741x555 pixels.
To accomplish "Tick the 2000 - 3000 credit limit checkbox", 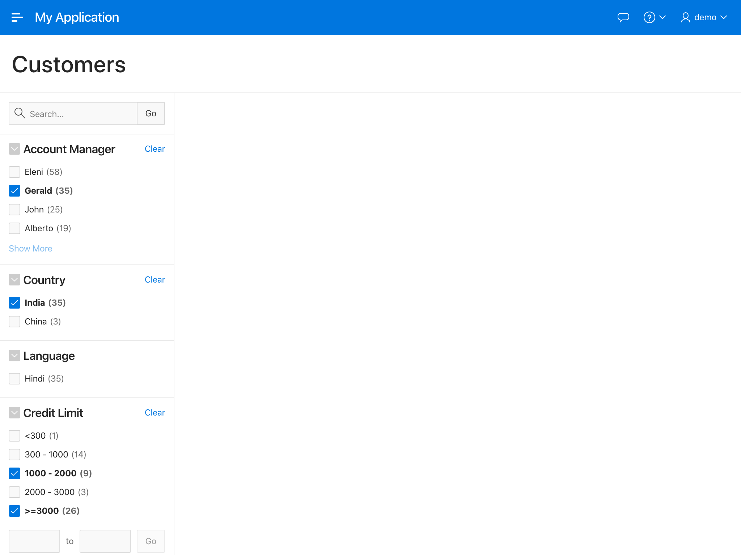I will click(x=14, y=492).
